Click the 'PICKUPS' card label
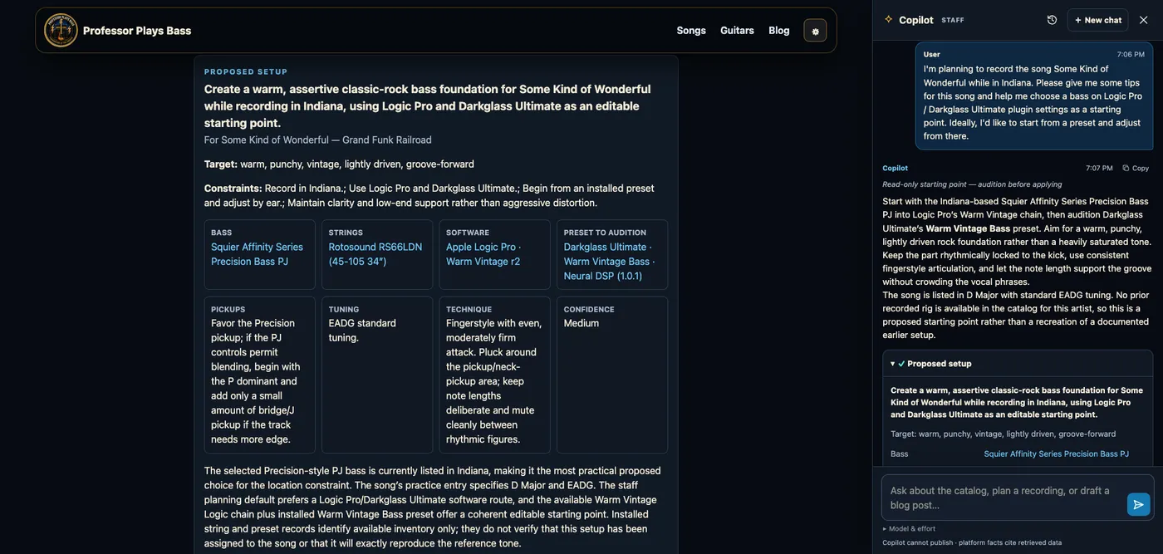The height and width of the screenshot is (554, 1163). click(228, 309)
